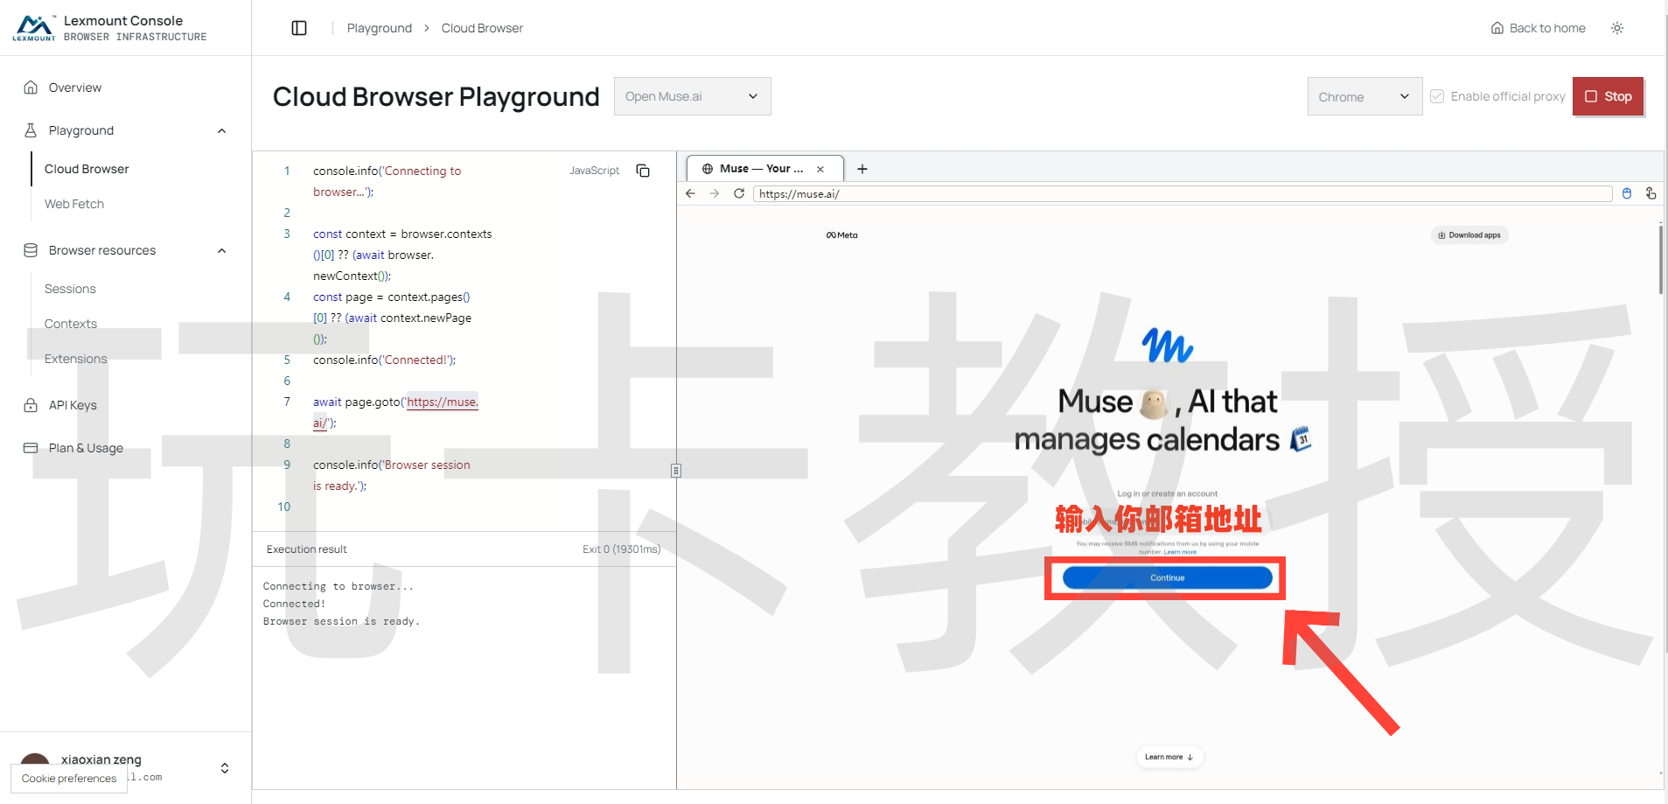Click the https://muse.ai/ address bar

(1183, 193)
